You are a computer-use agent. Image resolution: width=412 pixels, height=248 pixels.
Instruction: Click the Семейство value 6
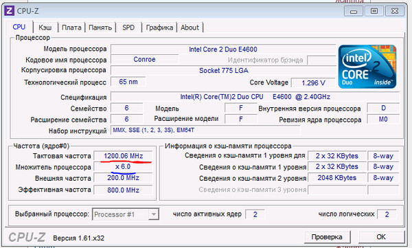coord(126,108)
